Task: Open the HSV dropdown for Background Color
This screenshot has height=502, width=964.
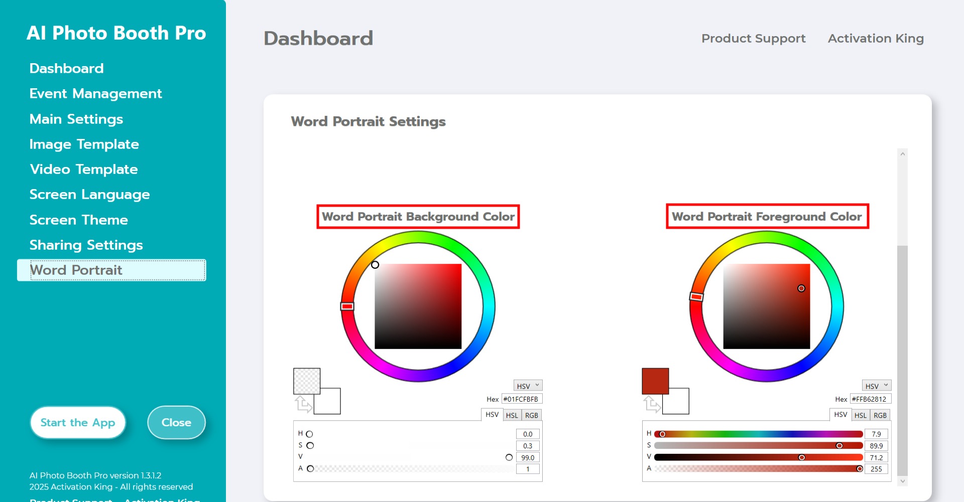Action: 528,386
